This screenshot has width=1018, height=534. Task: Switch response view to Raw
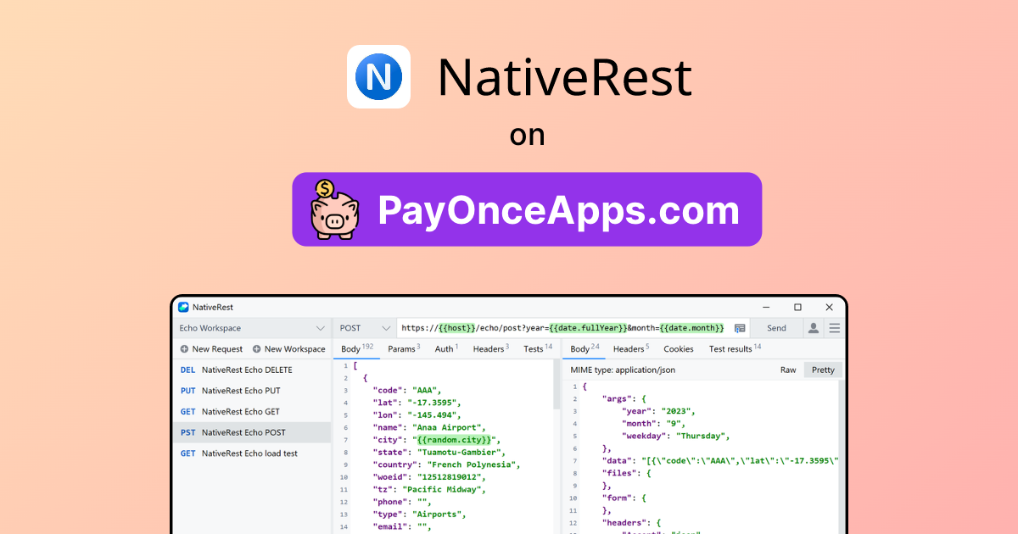click(788, 370)
